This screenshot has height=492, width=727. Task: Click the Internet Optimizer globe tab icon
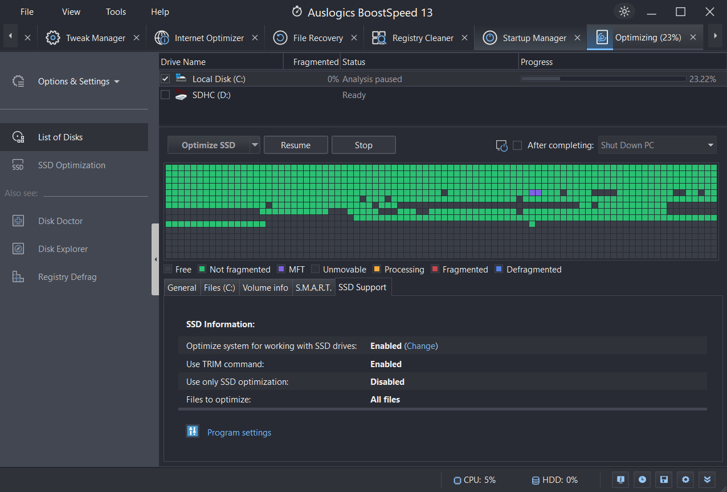162,38
